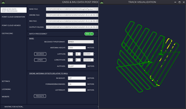Click the Waiting For Action status text

(x=14, y=107)
